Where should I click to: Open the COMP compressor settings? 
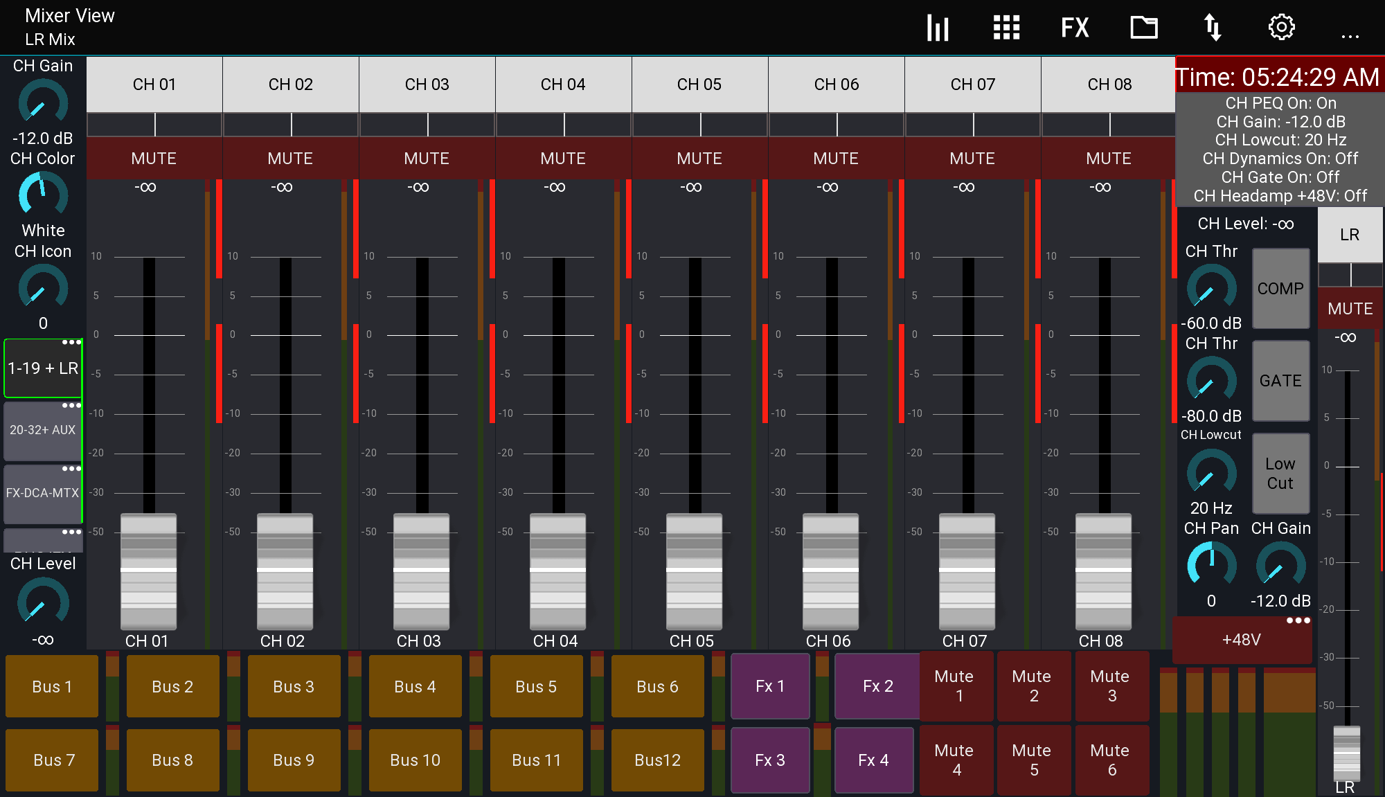1280,289
